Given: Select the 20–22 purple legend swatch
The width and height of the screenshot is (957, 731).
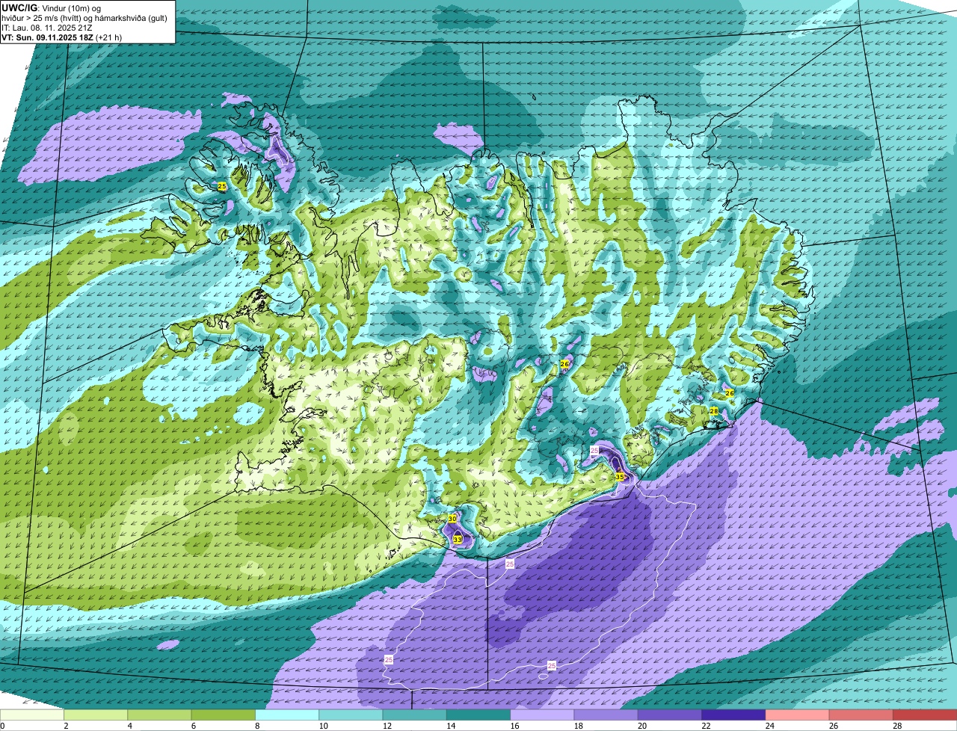Looking at the screenshot, I should [670, 715].
